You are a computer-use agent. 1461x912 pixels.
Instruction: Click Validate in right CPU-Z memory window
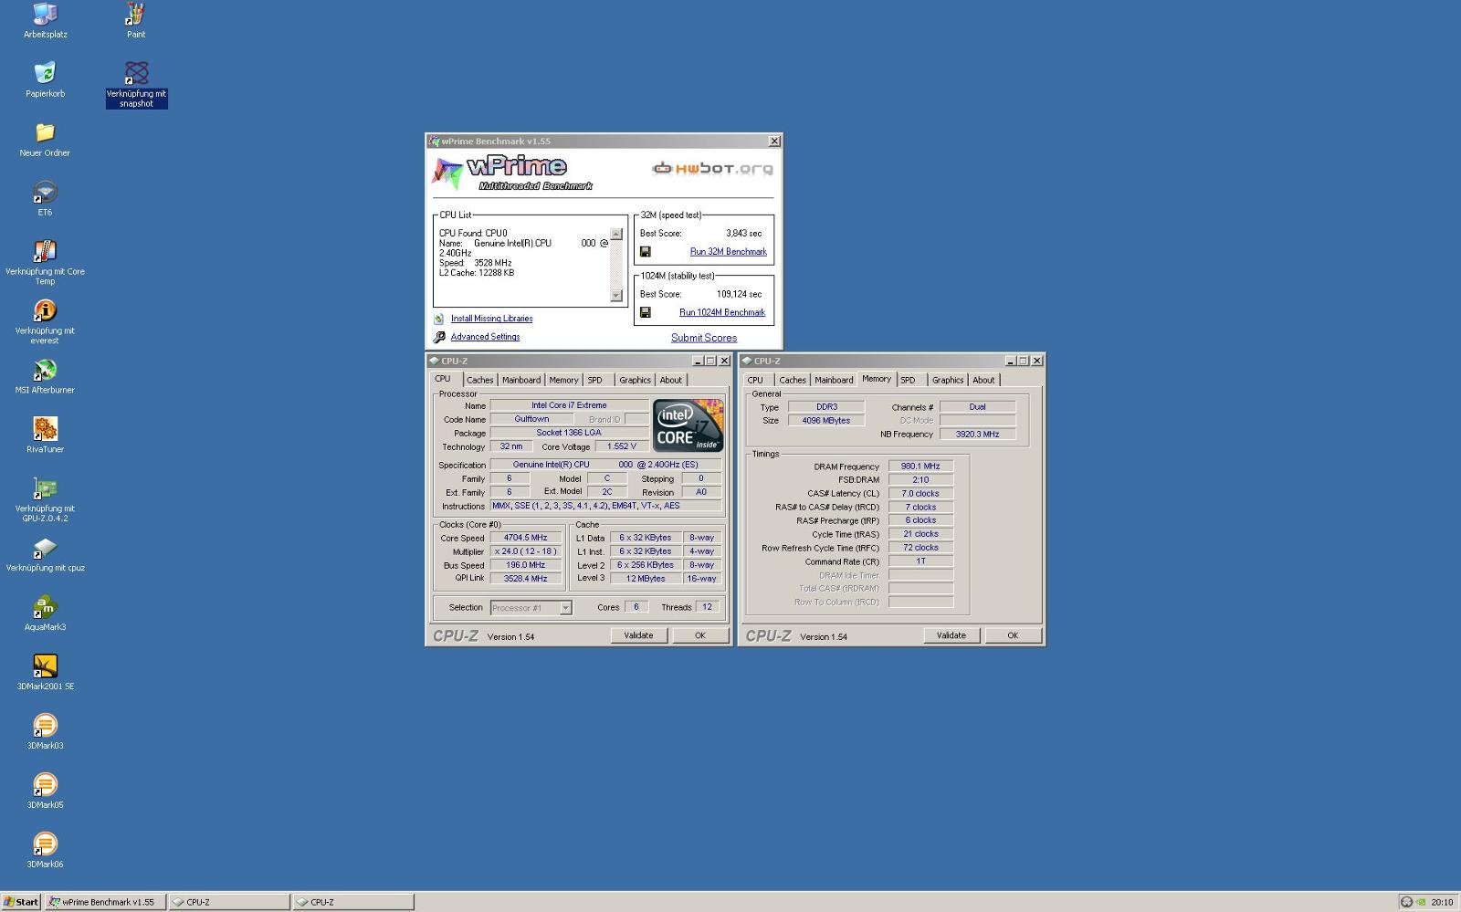(x=951, y=635)
